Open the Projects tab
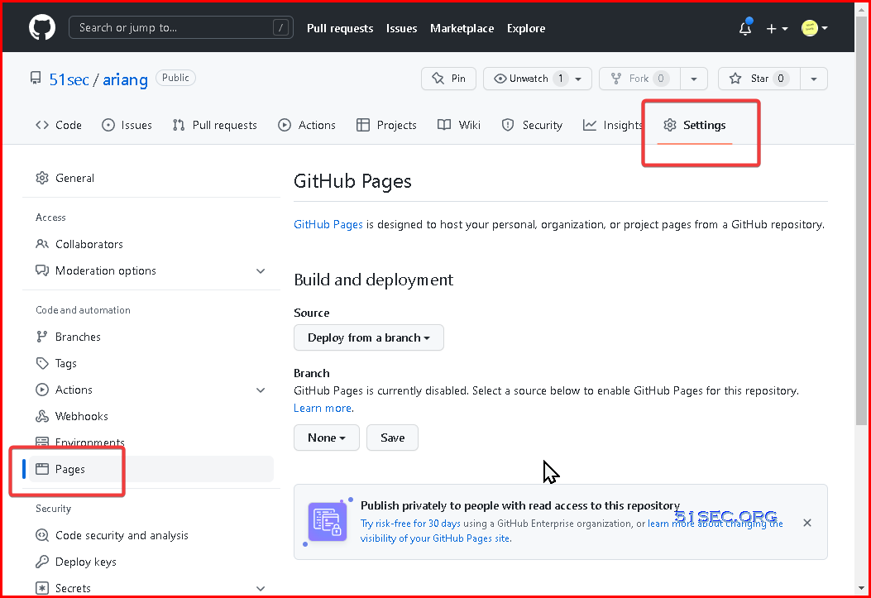This screenshot has height=598, width=871. point(386,125)
